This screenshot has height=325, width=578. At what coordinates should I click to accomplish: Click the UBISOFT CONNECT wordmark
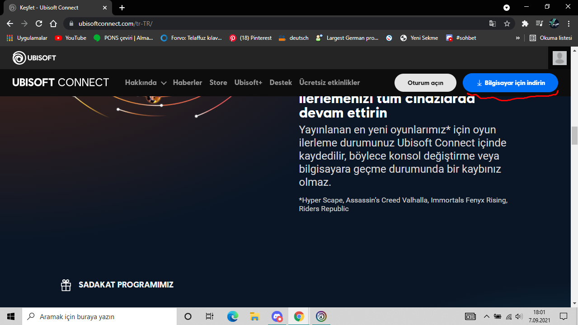61,82
